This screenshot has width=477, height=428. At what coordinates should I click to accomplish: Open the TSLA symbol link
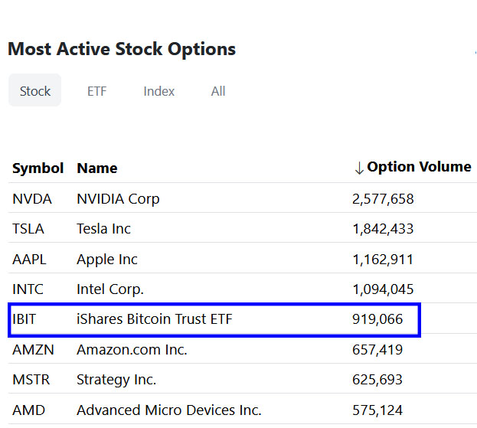click(28, 229)
